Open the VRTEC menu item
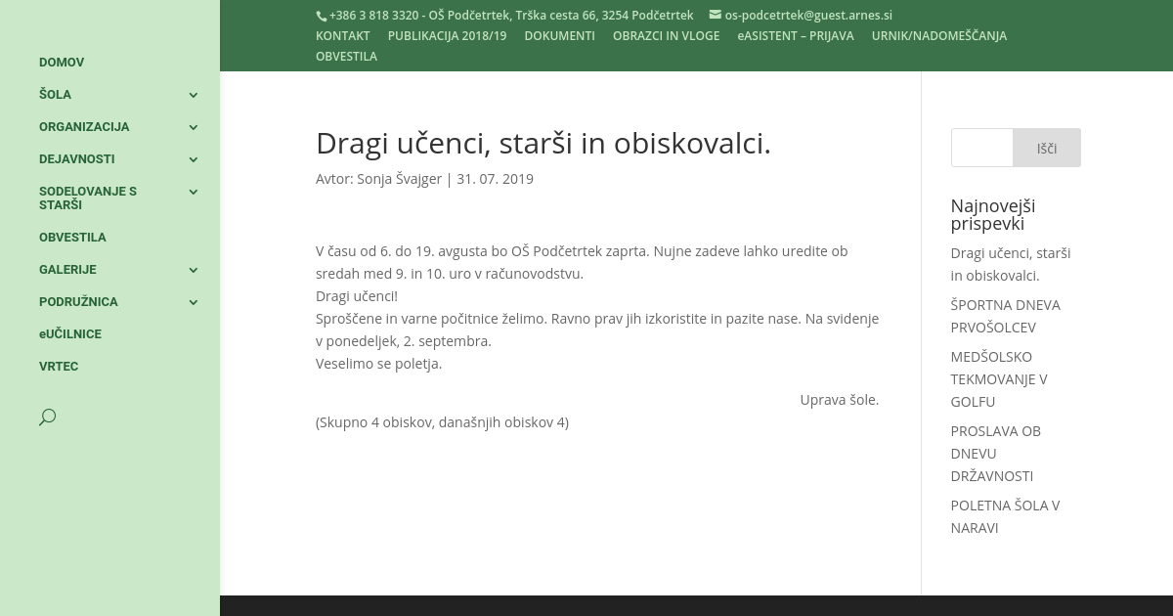The width and height of the screenshot is (1173, 616). point(59,367)
